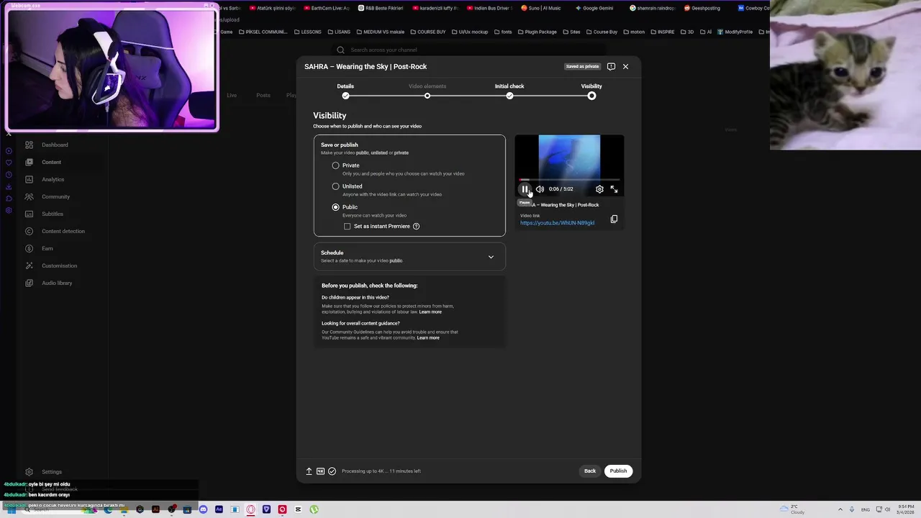
Task: Open the LESSONS bookmark folder
Action: [307, 32]
